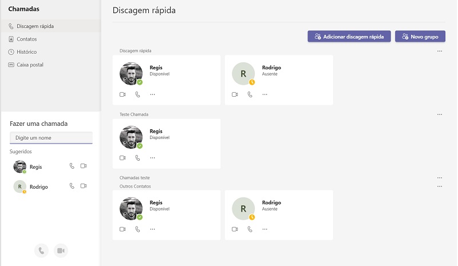Call Regis from the Teste Chamada group

tap(137, 158)
